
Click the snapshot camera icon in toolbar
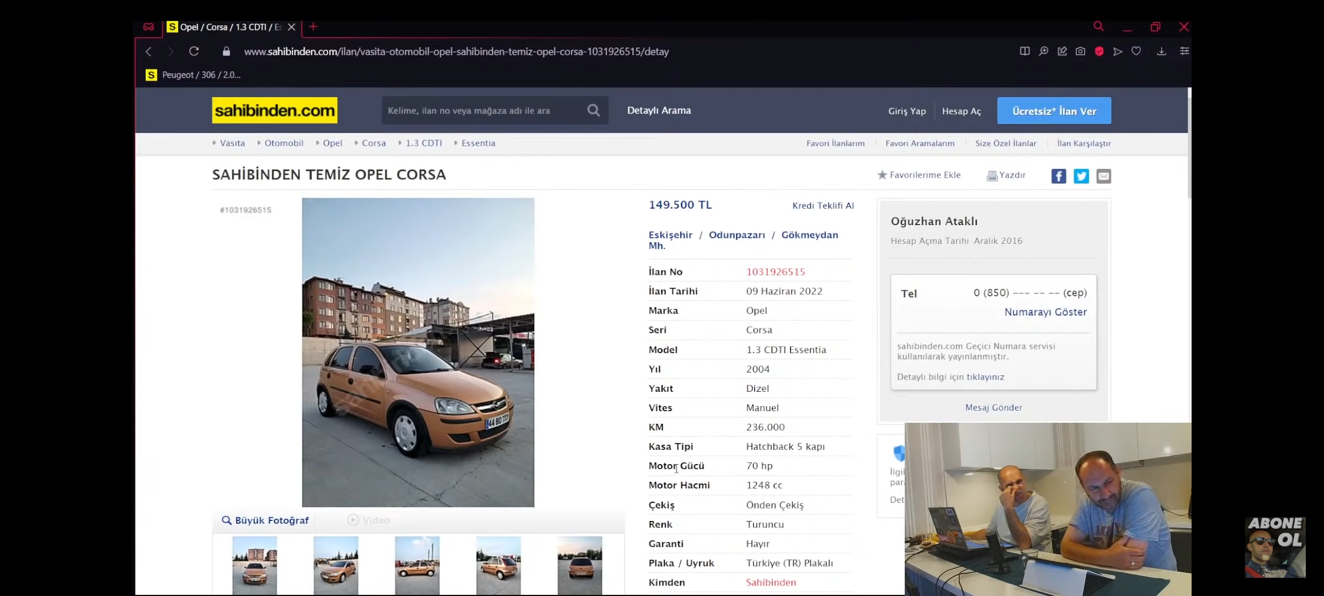pos(1080,51)
